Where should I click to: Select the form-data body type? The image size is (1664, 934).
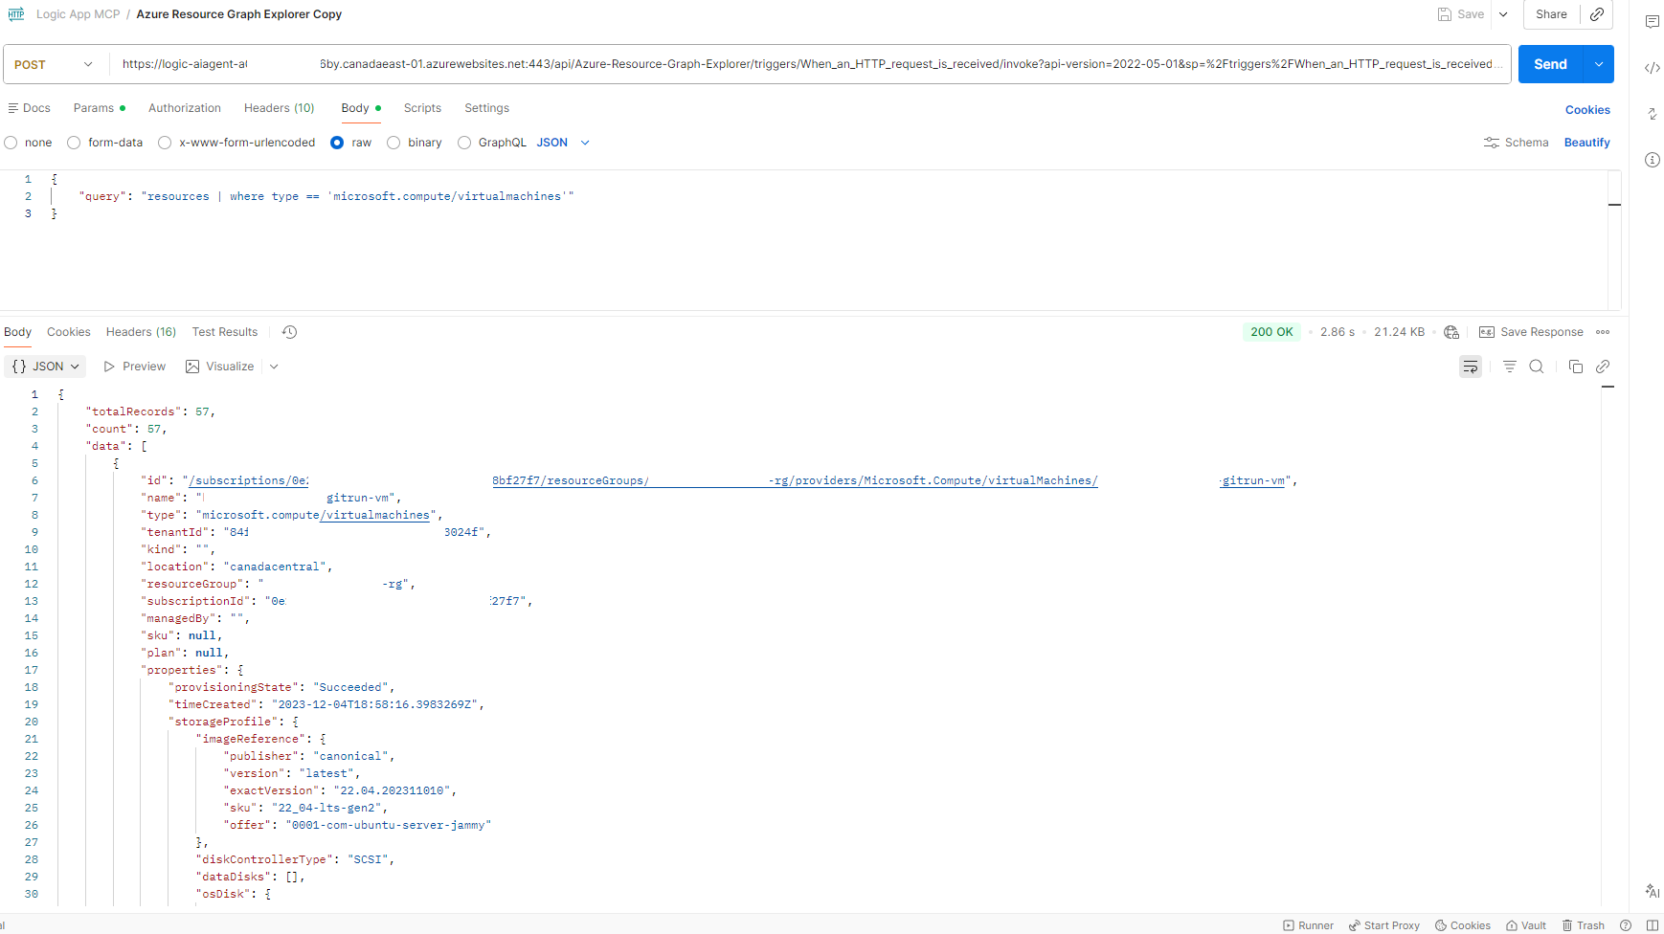tap(74, 143)
